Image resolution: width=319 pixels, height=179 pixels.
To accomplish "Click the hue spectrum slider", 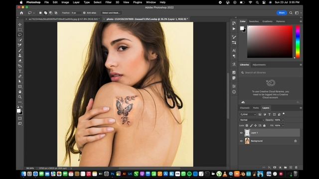I will pyautogui.click(x=298, y=42).
